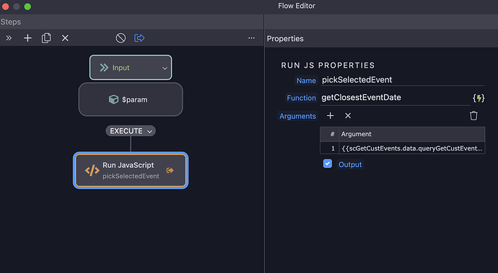498x273 pixels.
Task: Duplicate the selected step with copy icon
Action: 46,38
